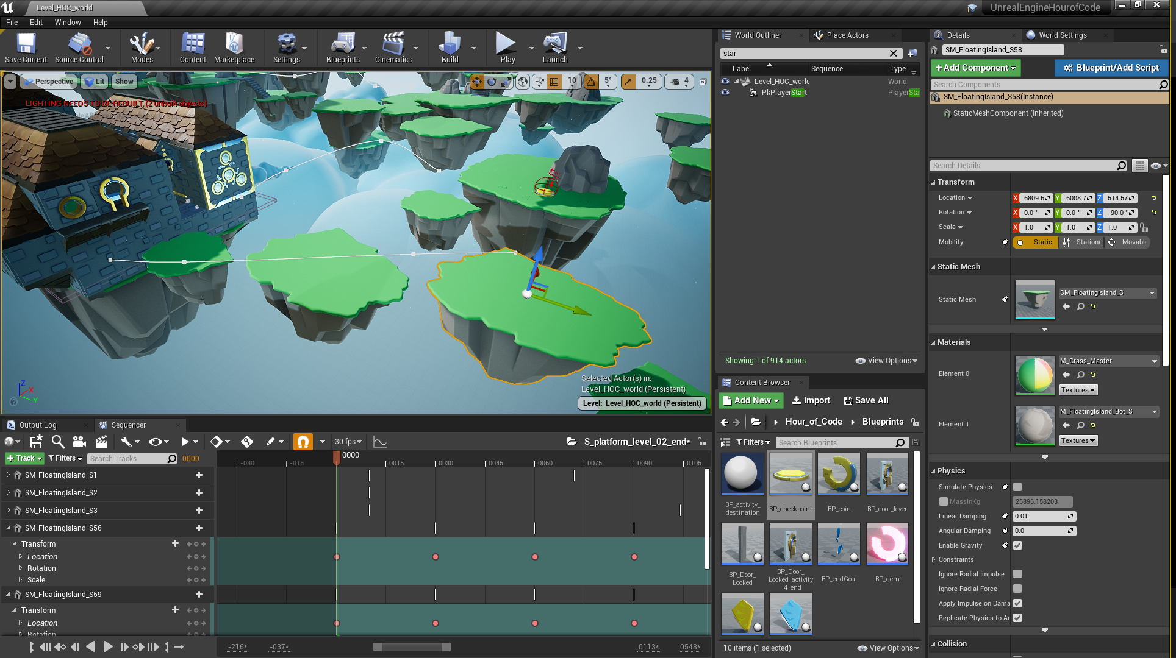
Task: Open the Blueprints toolbar icon
Action: (343, 48)
